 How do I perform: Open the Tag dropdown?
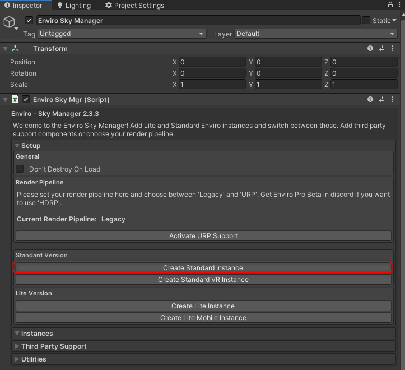coord(122,34)
